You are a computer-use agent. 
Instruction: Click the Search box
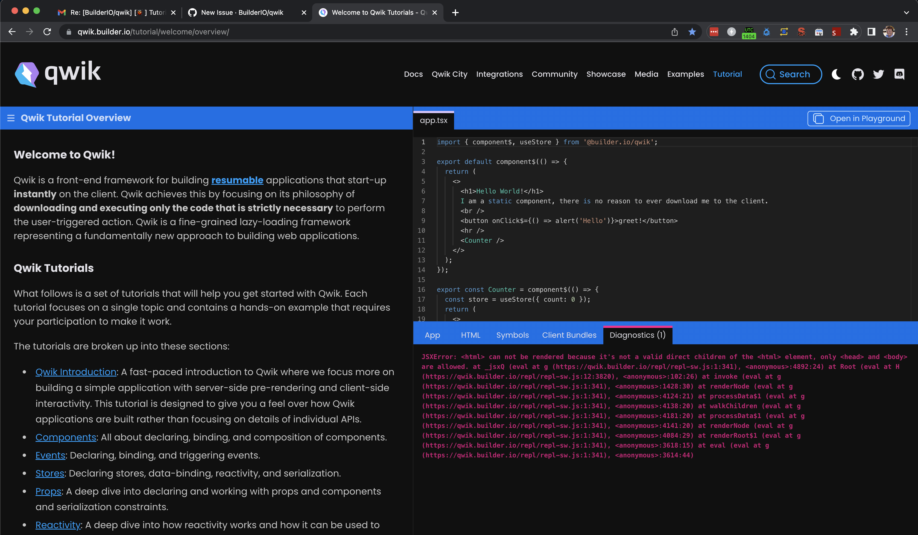[791, 74]
